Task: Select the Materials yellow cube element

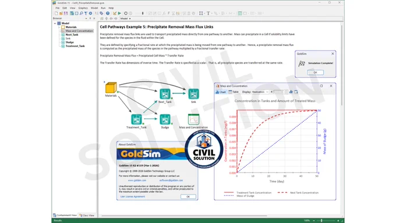Action: point(111,88)
